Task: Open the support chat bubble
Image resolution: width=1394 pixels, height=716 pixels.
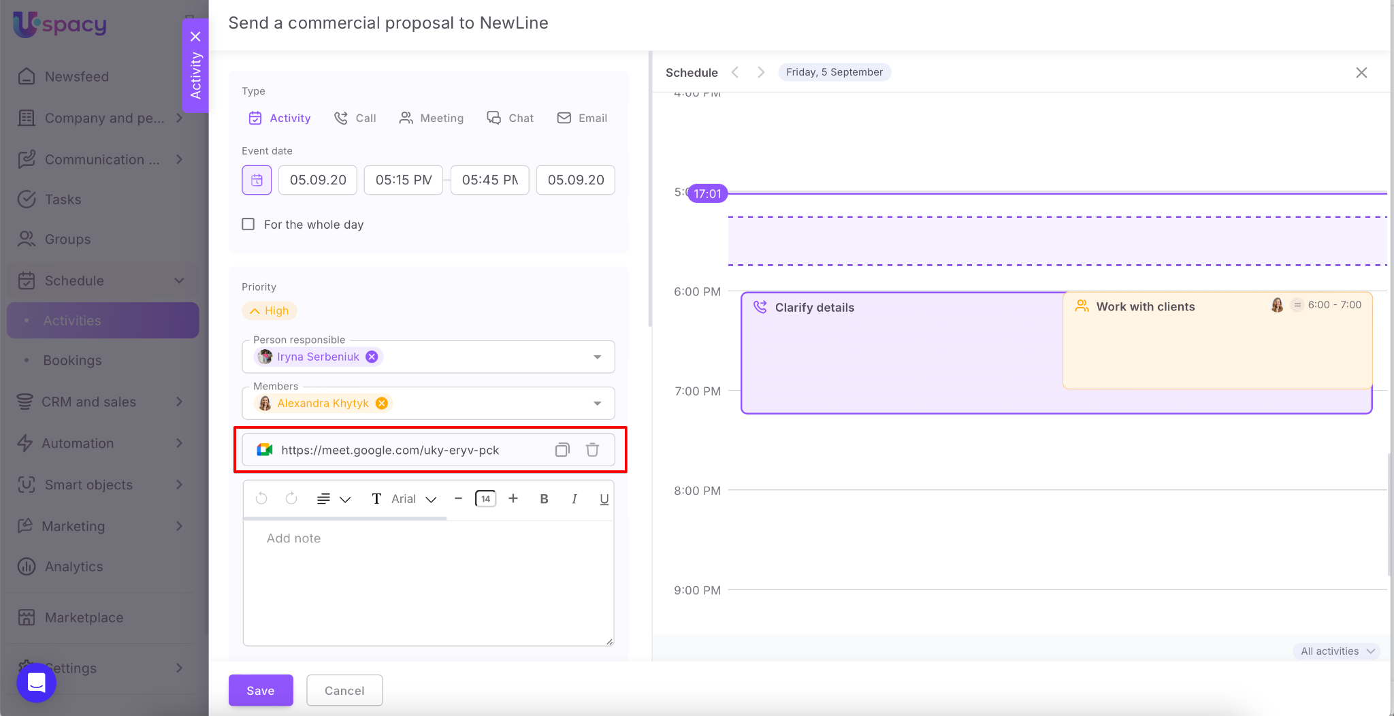Action: [x=37, y=683]
